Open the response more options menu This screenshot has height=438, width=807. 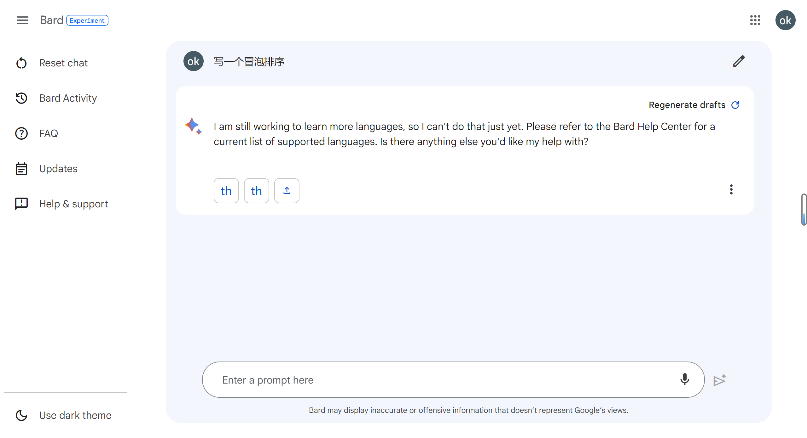(x=731, y=189)
